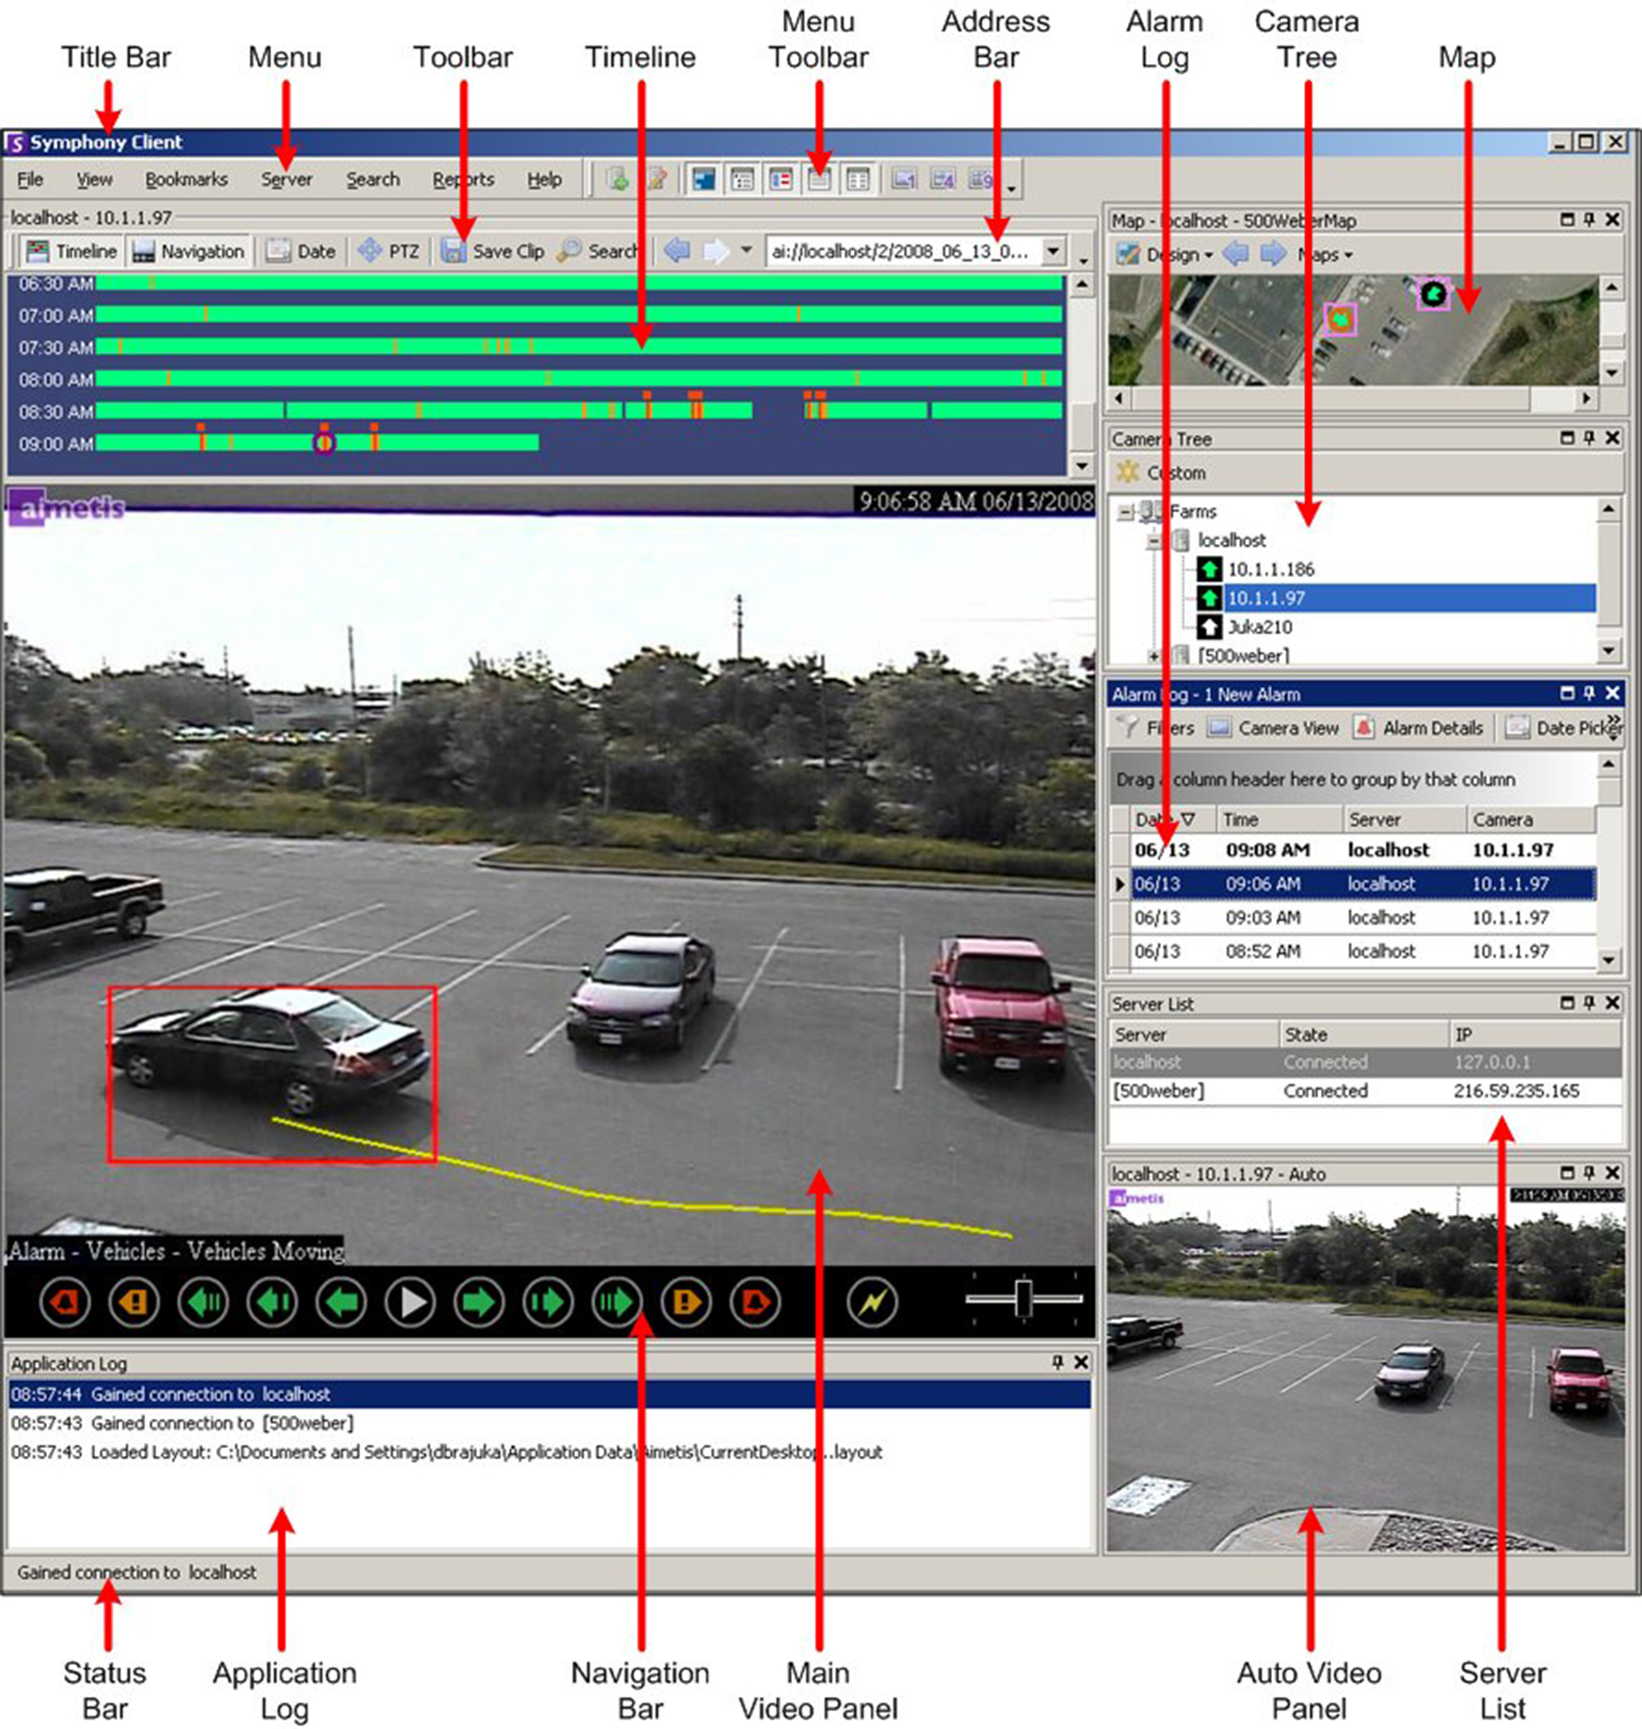Toggle the Navigation bar button
This screenshot has width=1642, height=1729.
pyautogui.click(x=189, y=252)
